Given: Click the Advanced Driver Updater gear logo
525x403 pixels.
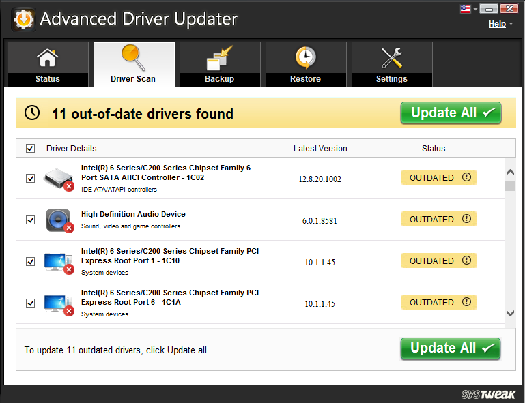Looking at the screenshot, I should point(23,19).
